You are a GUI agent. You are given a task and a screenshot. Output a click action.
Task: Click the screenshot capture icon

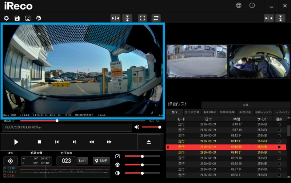tap(28, 18)
